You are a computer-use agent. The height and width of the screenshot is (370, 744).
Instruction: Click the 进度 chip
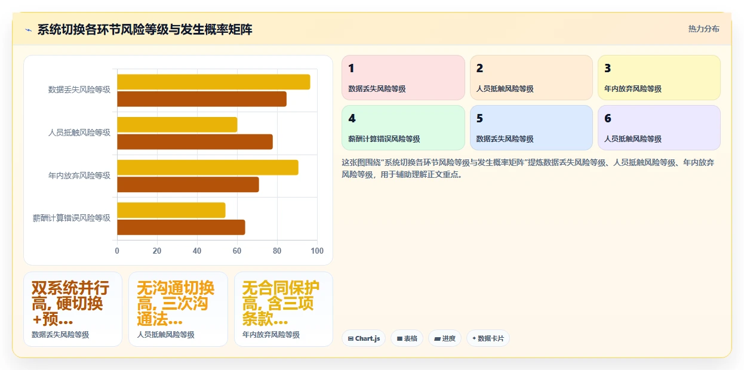pyautogui.click(x=445, y=338)
